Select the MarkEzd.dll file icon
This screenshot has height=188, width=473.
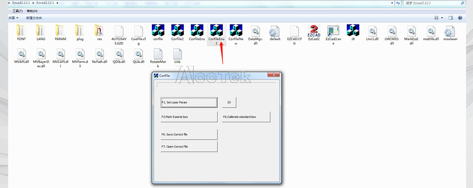click(x=411, y=31)
